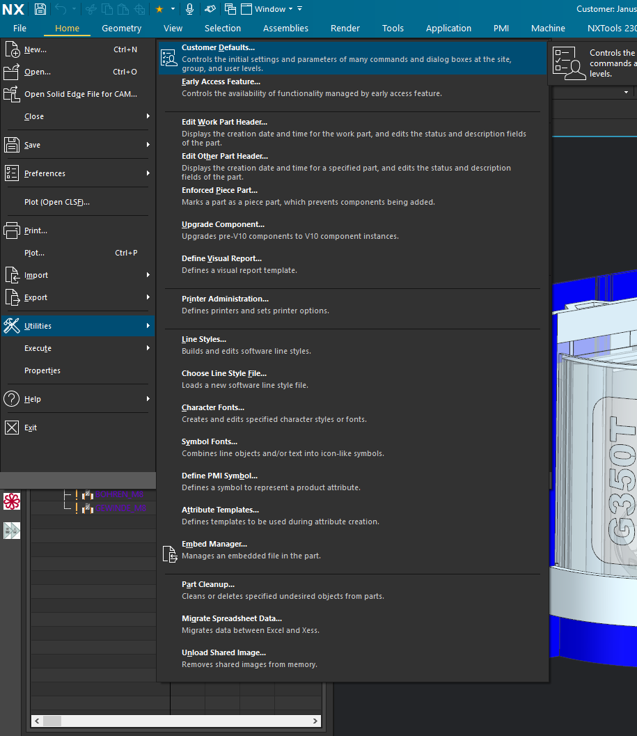Open dropdown arrow next to yellow star

pyautogui.click(x=173, y=9)
